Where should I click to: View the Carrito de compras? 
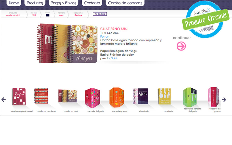[125, 3]
